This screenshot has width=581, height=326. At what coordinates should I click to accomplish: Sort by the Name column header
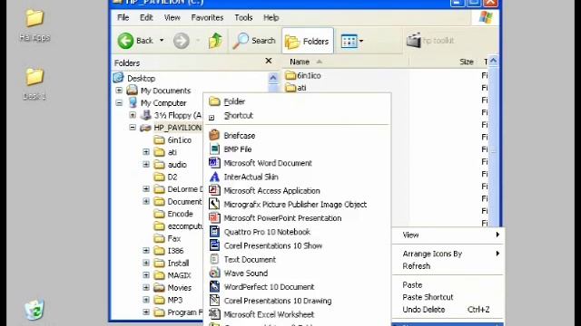click(300, 62)
